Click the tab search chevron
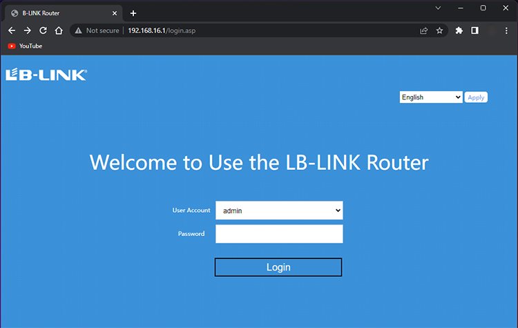Viewport: 518px width, 328px height. click(438, 8)
